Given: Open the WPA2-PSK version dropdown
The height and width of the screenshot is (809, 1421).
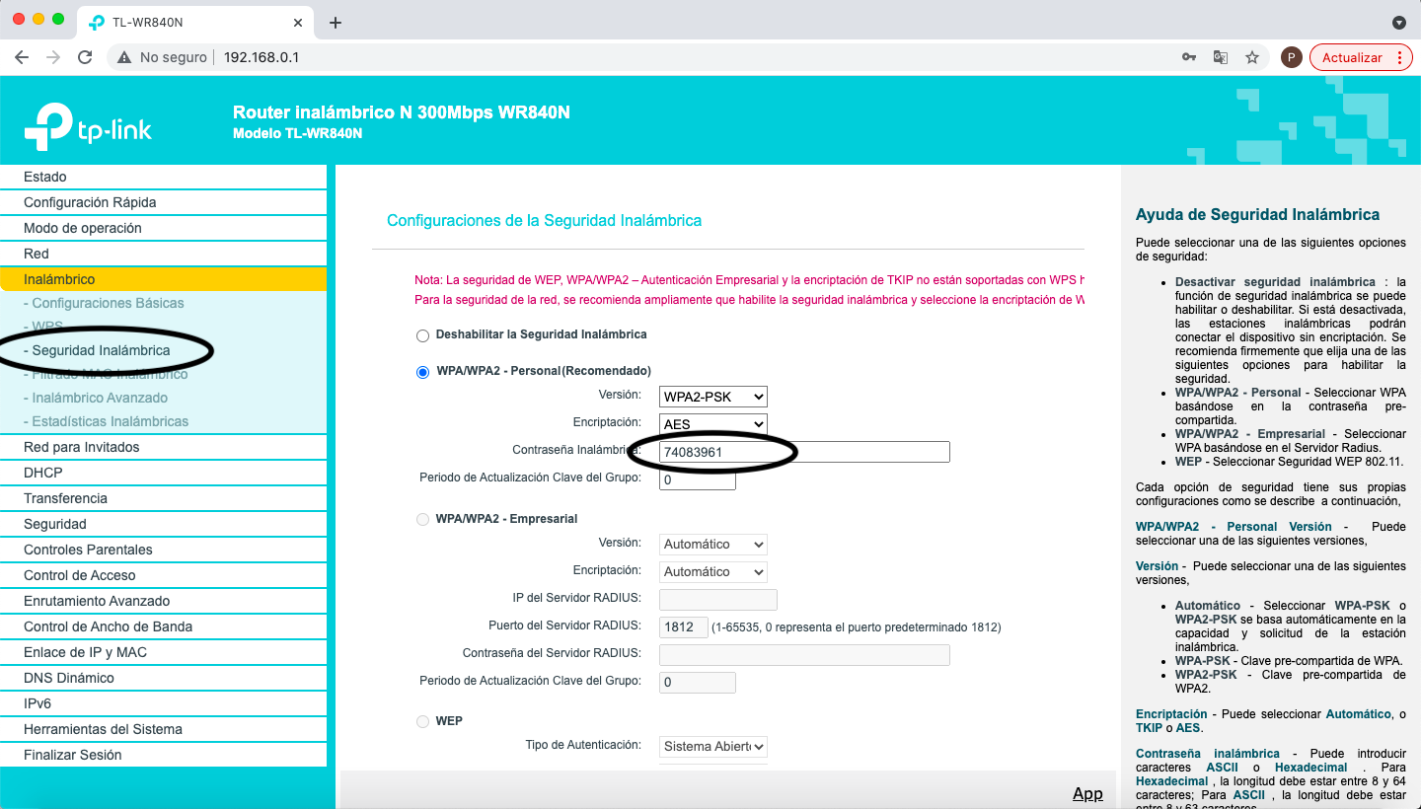Looking at the screenshot, I should 712,397.
